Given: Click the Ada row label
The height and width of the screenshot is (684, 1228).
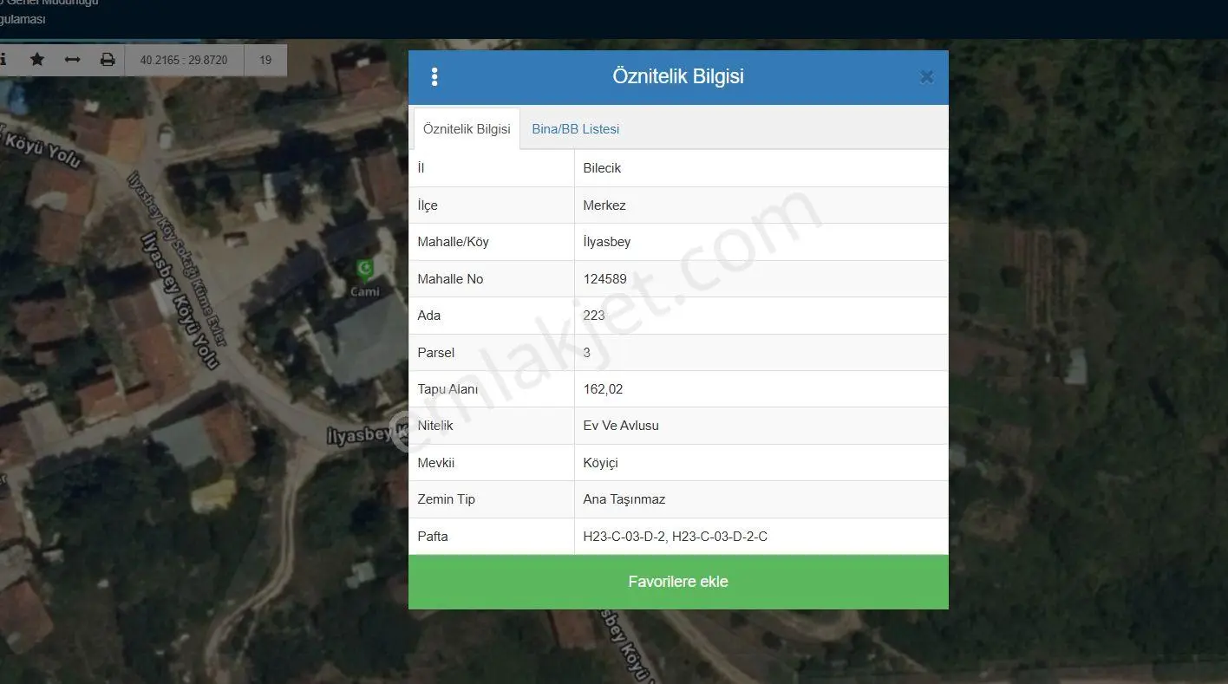Looking at the screenshot, I should tap(429, 316).
